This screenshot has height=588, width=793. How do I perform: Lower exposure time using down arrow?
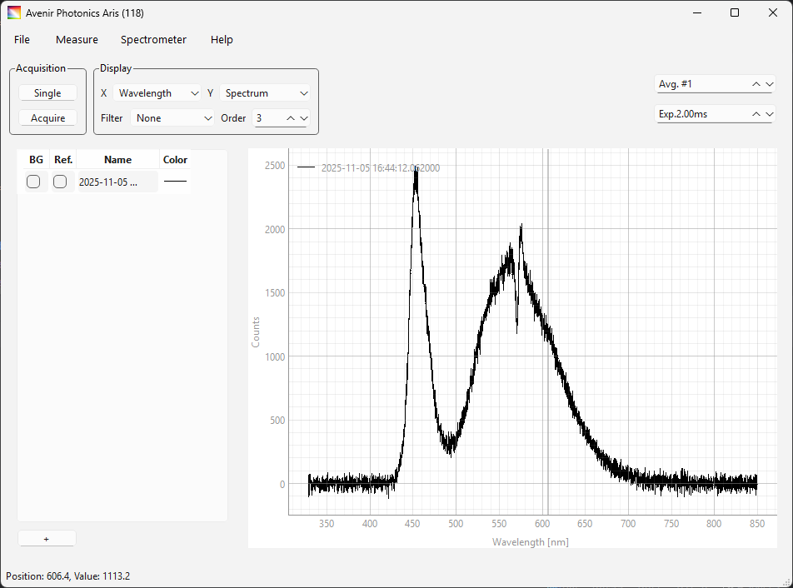click(769, 114)
